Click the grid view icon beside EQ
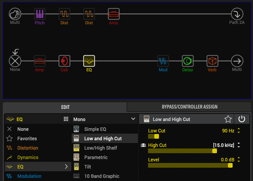 66,119
